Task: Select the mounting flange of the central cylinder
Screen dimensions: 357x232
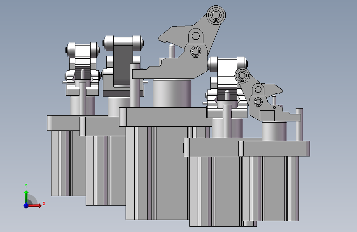Action: (x=165, y=117)
